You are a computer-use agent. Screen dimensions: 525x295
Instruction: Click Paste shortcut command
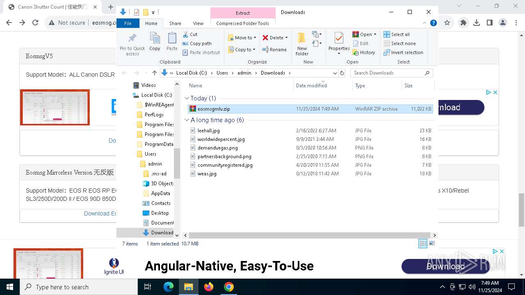click(x=201, y=52)
